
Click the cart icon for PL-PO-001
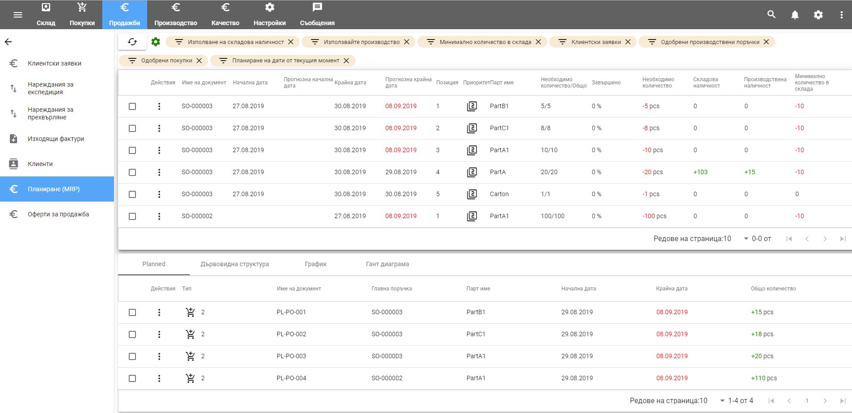click(190, 312)
